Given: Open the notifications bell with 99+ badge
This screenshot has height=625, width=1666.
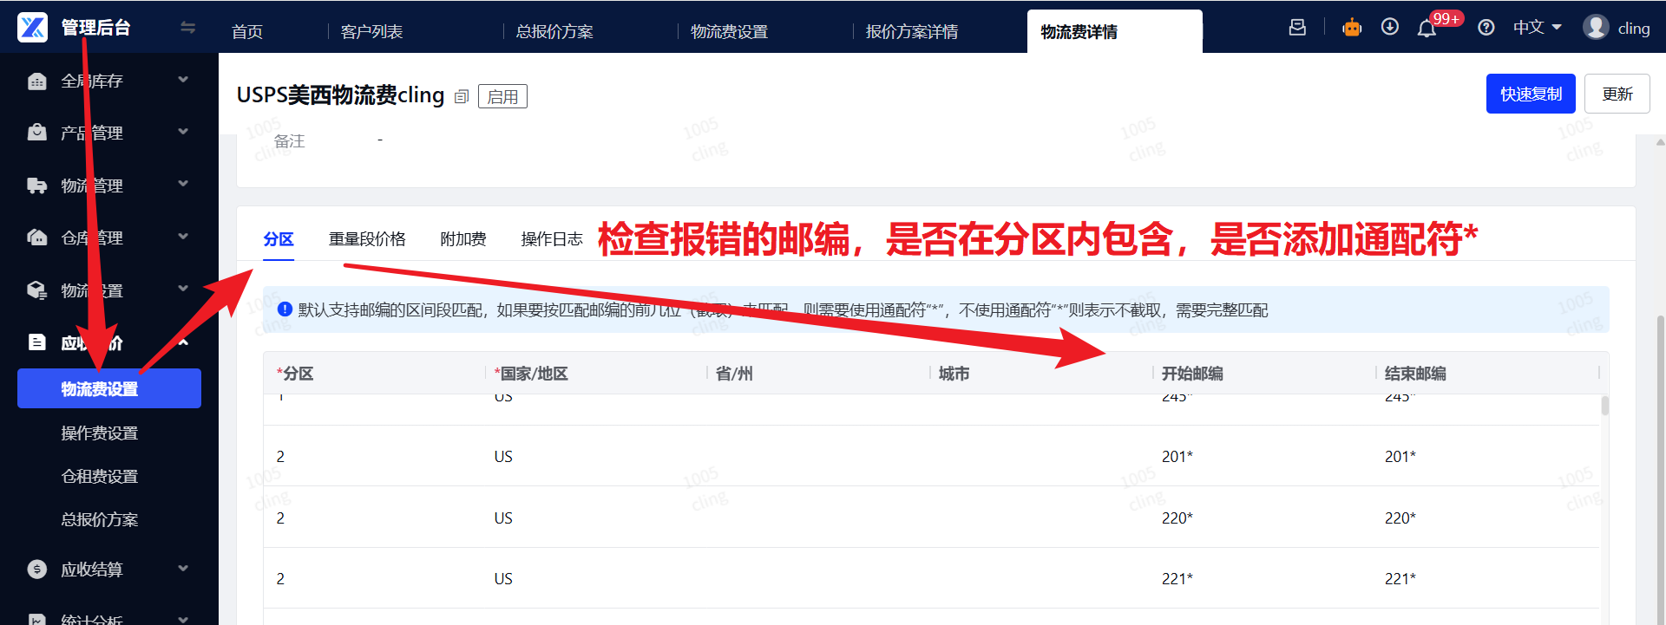Looking at the screenshot, I should coord(1427,29).
